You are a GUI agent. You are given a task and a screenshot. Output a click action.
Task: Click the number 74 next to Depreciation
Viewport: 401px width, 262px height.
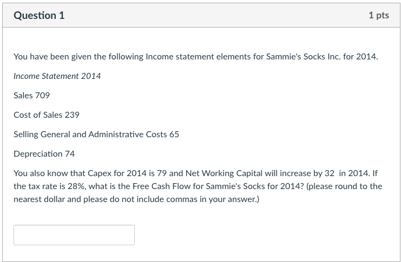pyautogui.click(x=70, y=154)
